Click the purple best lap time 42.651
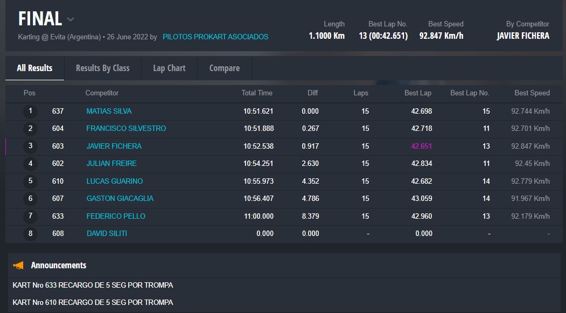Screen dimensions: 566x313 (421, 146)
